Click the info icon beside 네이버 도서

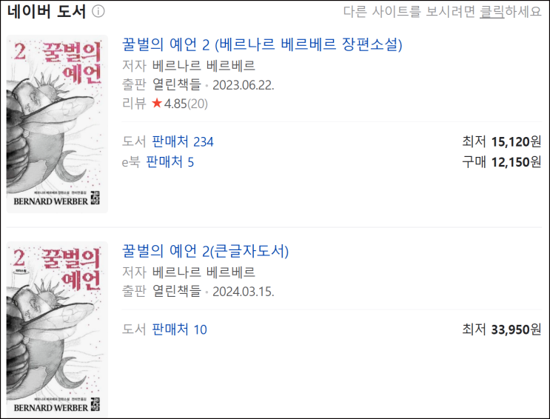pos(98,12)
